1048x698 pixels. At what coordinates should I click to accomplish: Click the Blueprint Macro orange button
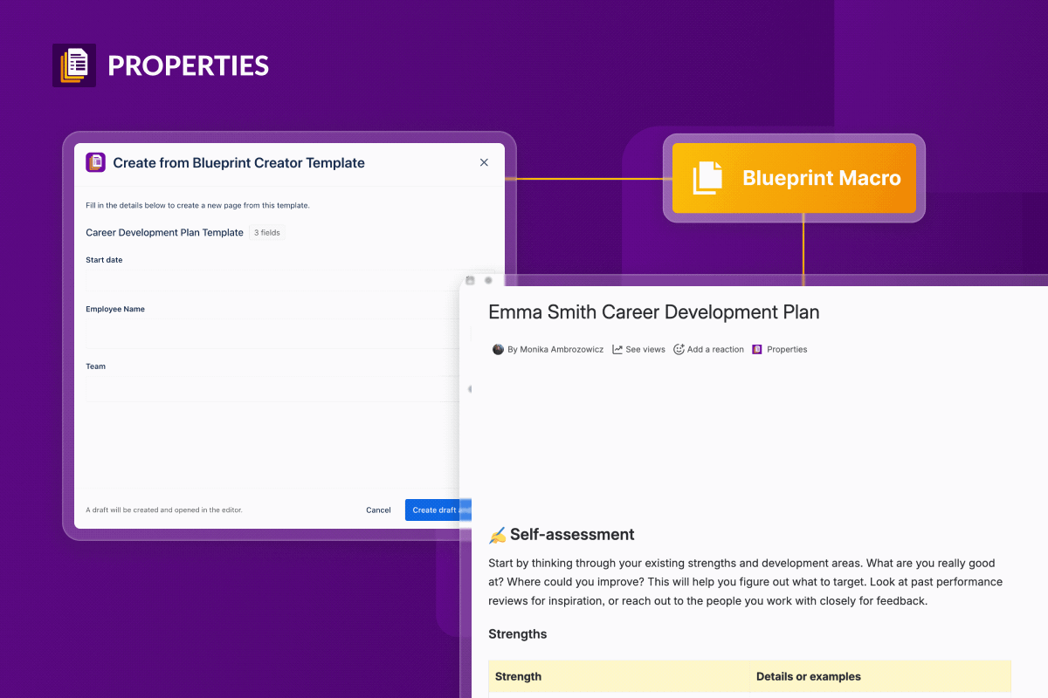pyautogui.click(x=794, y=178)
